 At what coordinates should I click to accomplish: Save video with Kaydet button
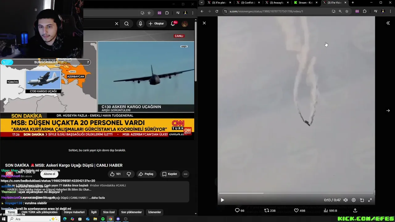pyautogui.click(x=170, y=174)
